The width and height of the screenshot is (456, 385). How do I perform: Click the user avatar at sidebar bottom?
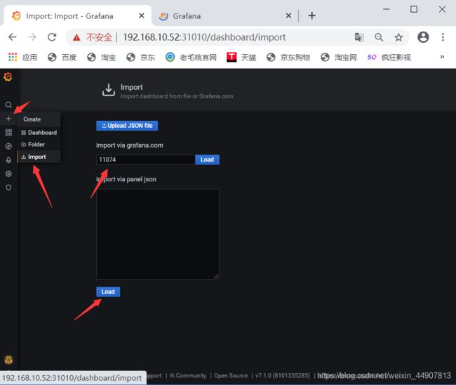[8, 360]
